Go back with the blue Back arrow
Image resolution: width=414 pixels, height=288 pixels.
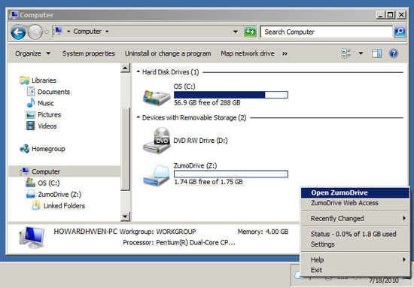tap(18, 32)
